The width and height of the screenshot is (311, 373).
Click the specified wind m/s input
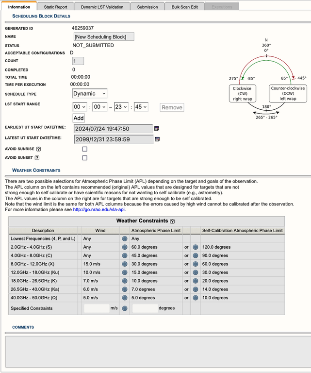point(97,308)
